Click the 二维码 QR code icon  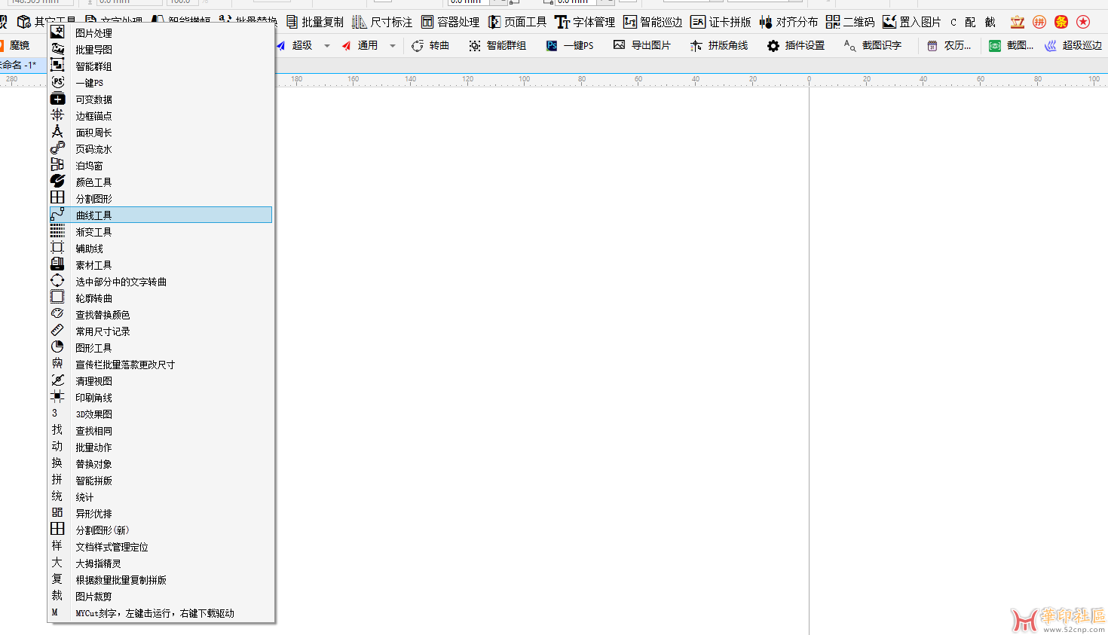[833, 22]
